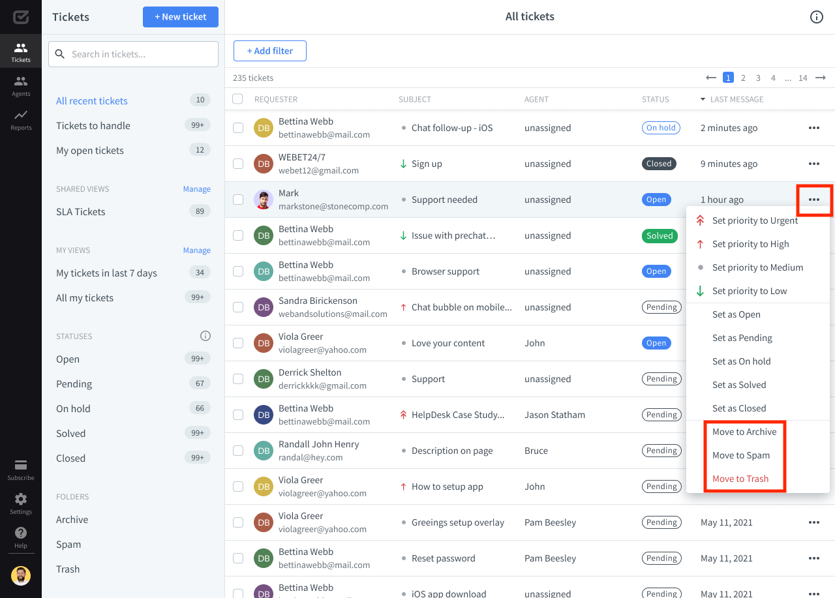Set priority to Medium
Viewport: 835px width, 598px height.
(758, 267)
